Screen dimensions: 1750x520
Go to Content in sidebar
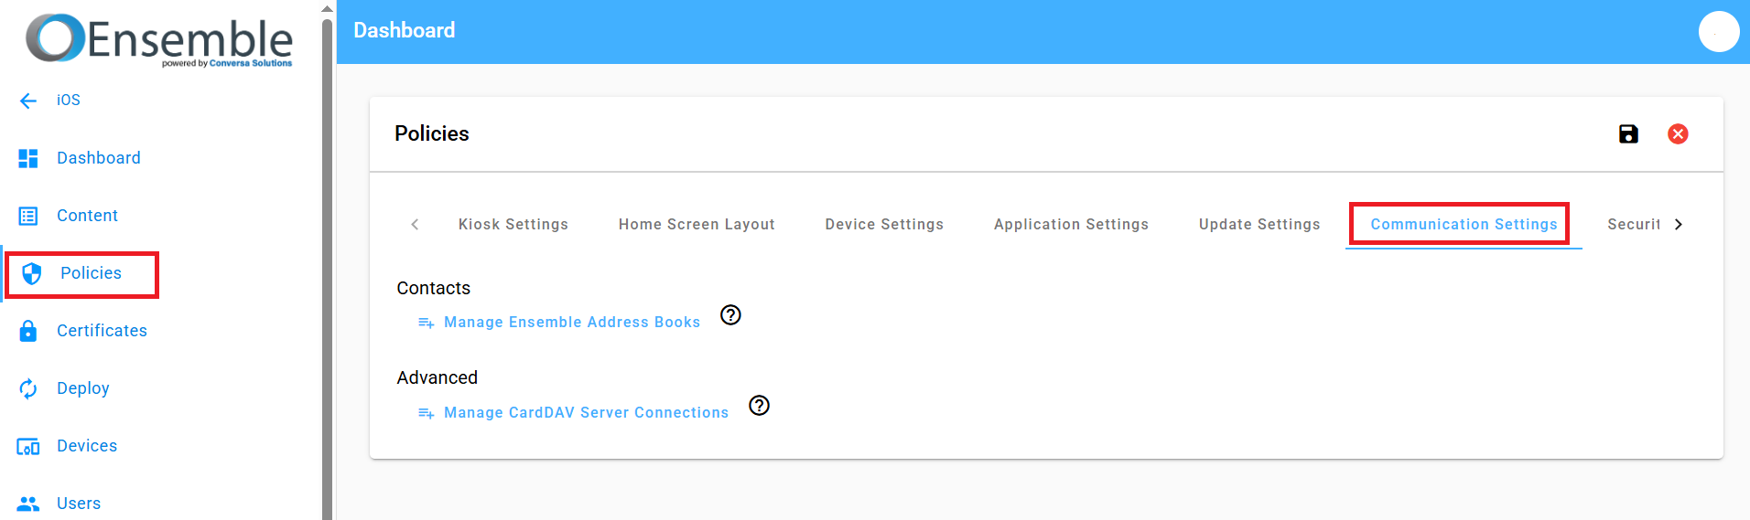[x=87, y=216]
